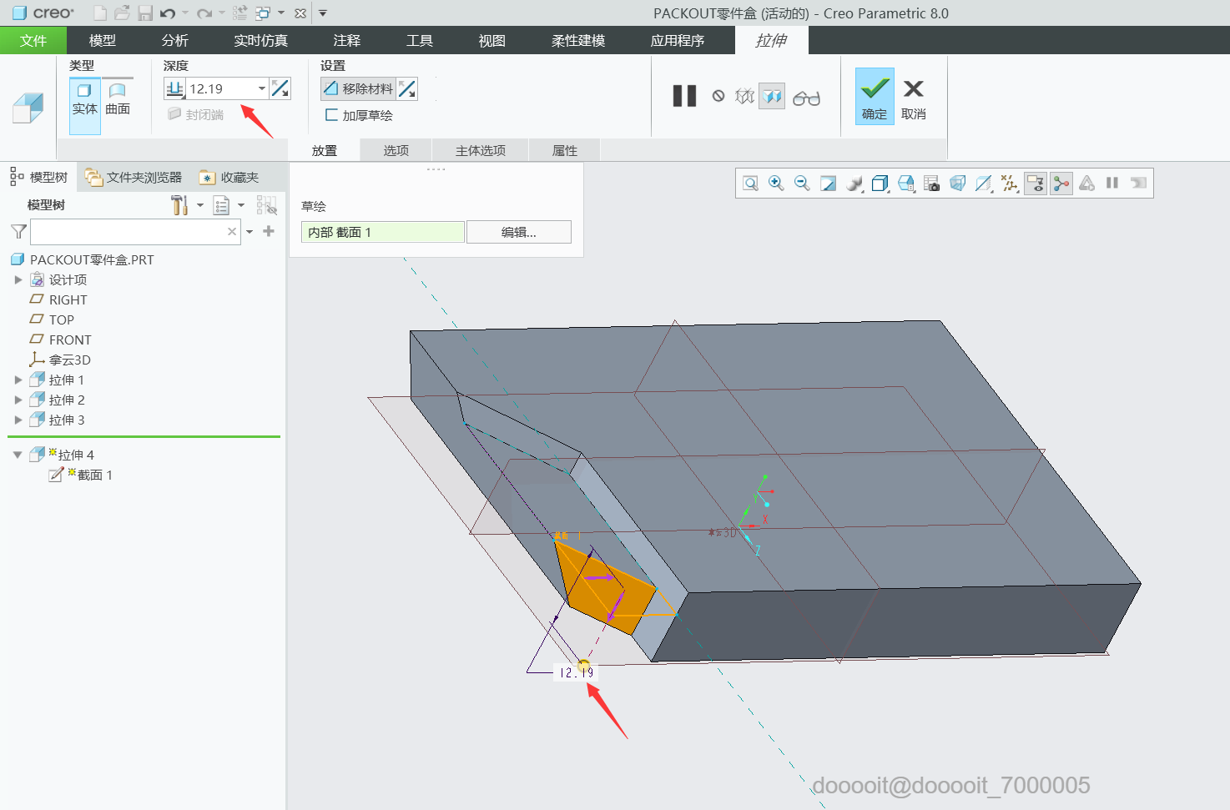The width and height of the screenshot is (1230, 810).
Task: Toggle annotation display icon
Action: click(x=1036, y=184)
